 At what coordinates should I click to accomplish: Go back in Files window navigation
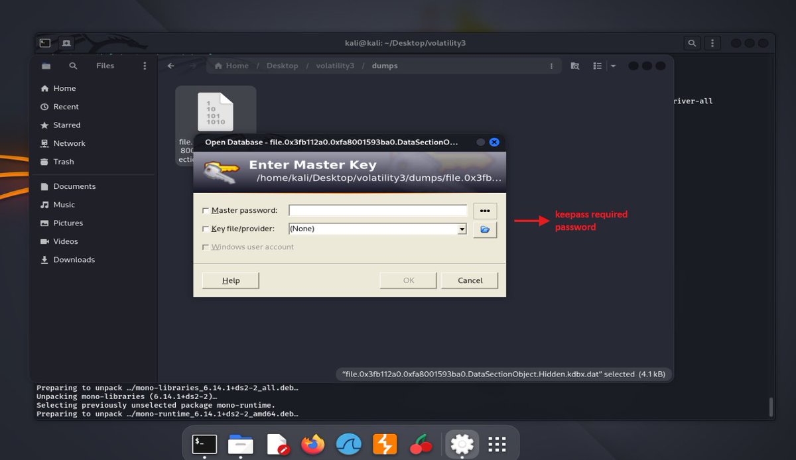(171, 66)
